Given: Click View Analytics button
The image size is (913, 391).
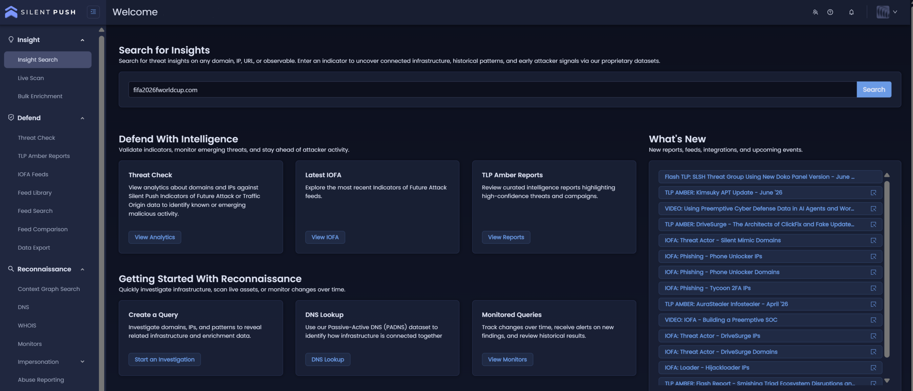Looking at the screenshot, I should click(x=155, y=237).
